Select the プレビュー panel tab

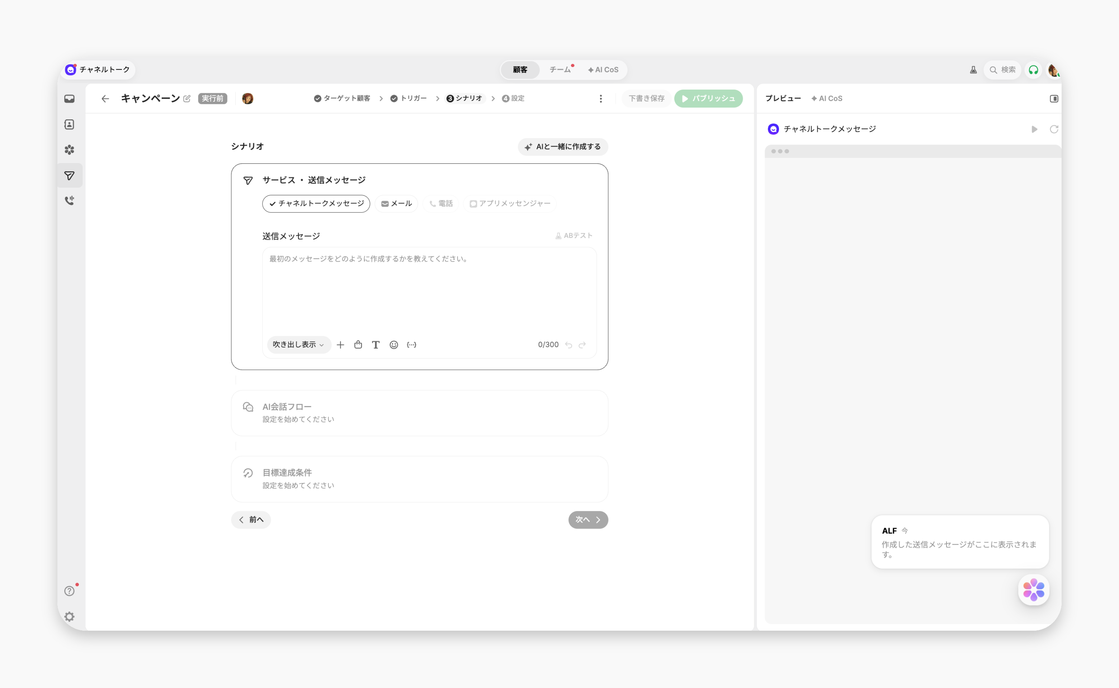coord(783,99)
